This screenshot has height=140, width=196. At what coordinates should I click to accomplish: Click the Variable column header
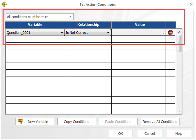pos(35,25)
